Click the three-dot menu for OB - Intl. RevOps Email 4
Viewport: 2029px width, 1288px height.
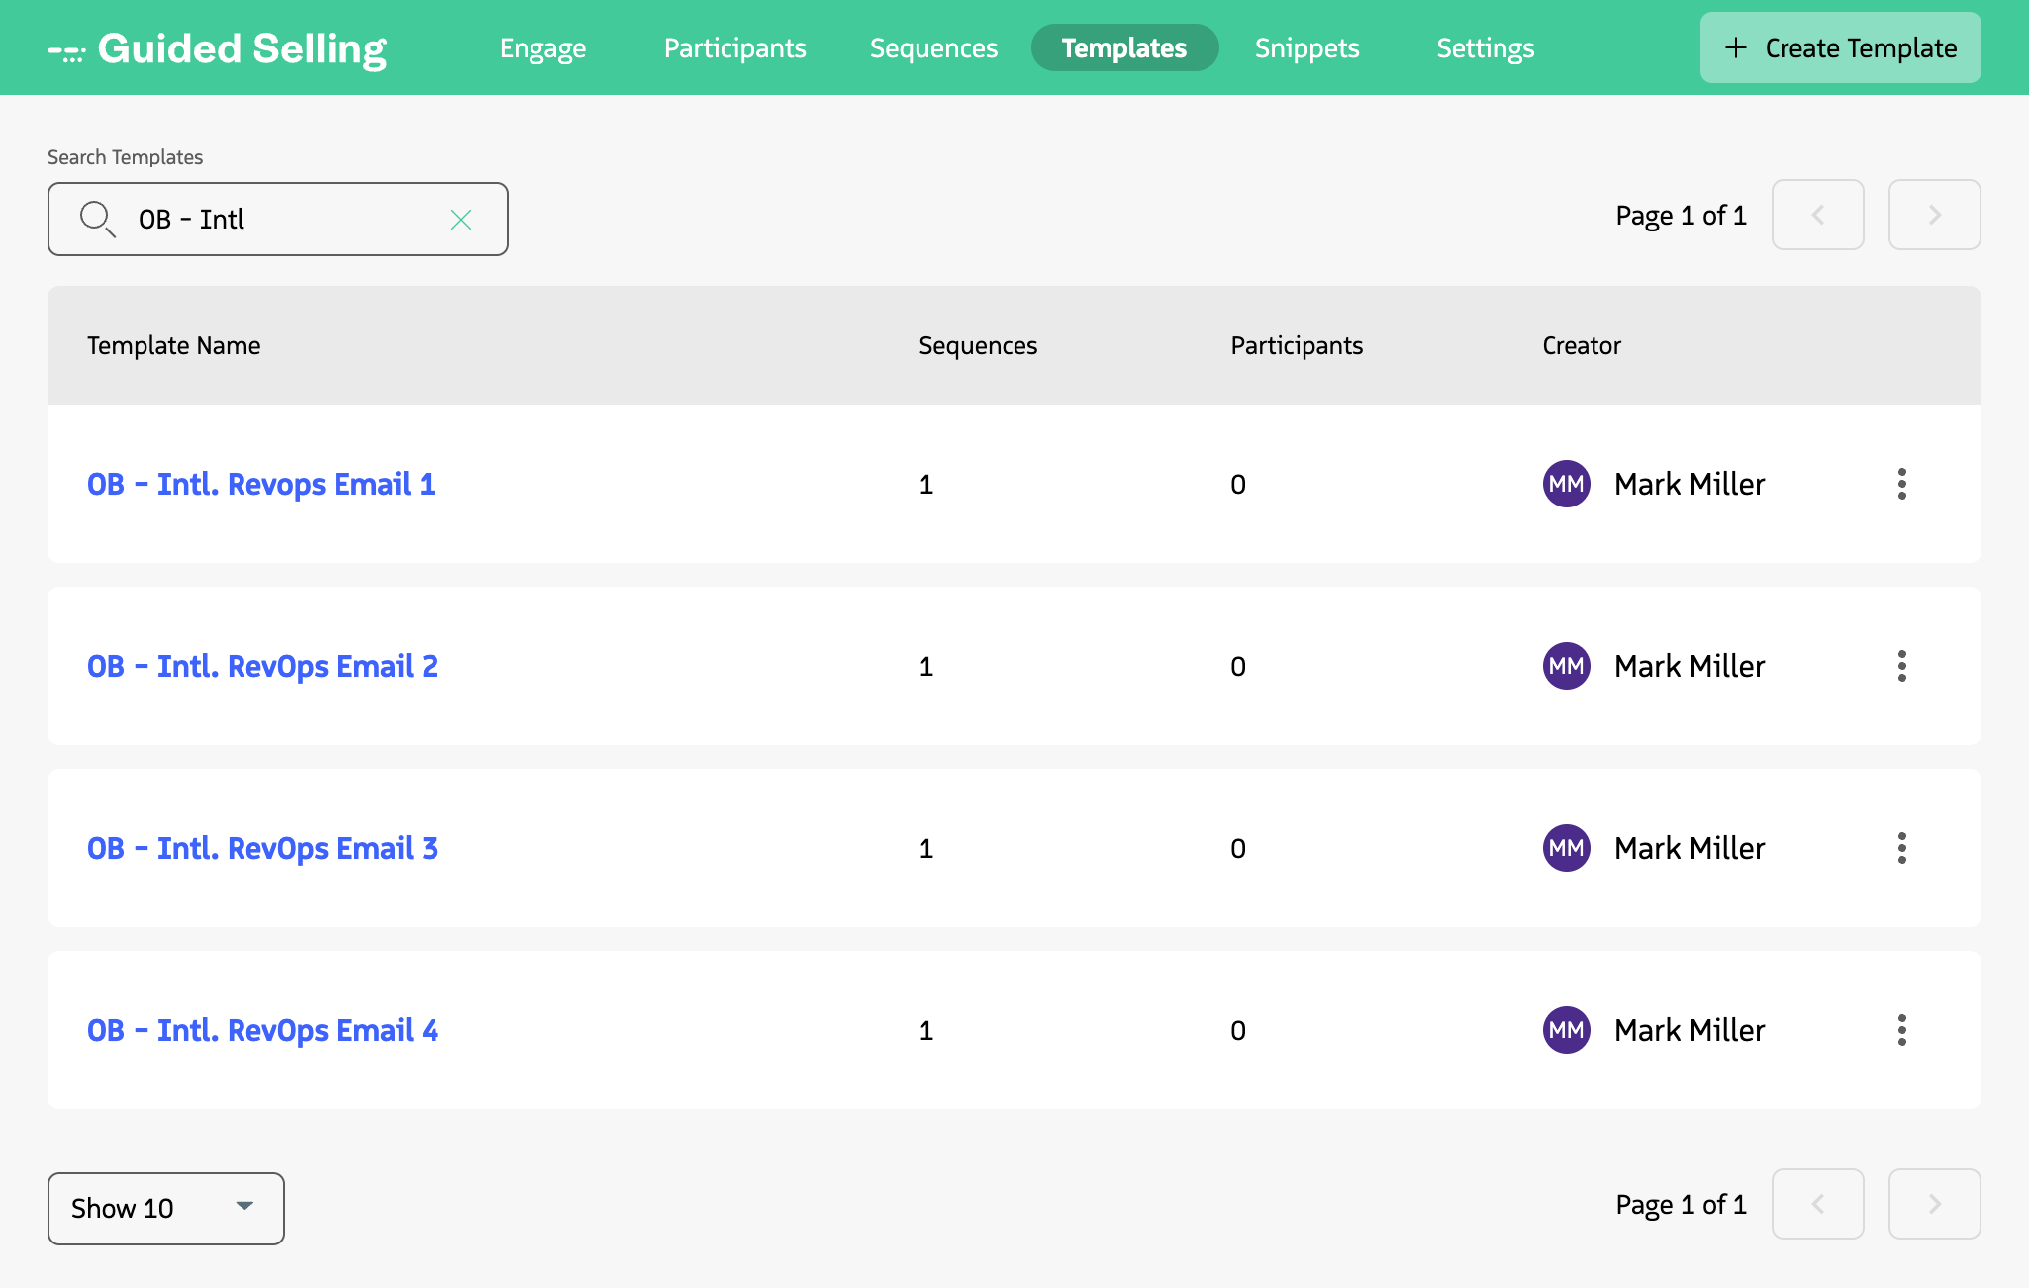click(x=1902, y=1030)
